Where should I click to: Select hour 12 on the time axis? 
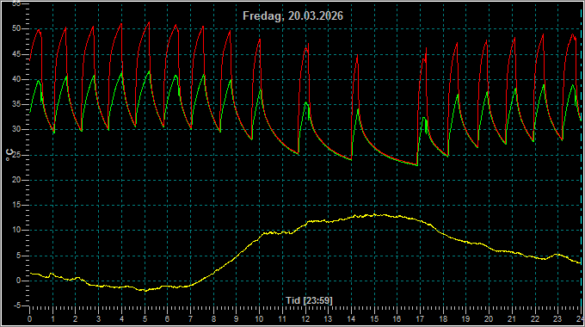pyautogui.click(x=305, y=319)
